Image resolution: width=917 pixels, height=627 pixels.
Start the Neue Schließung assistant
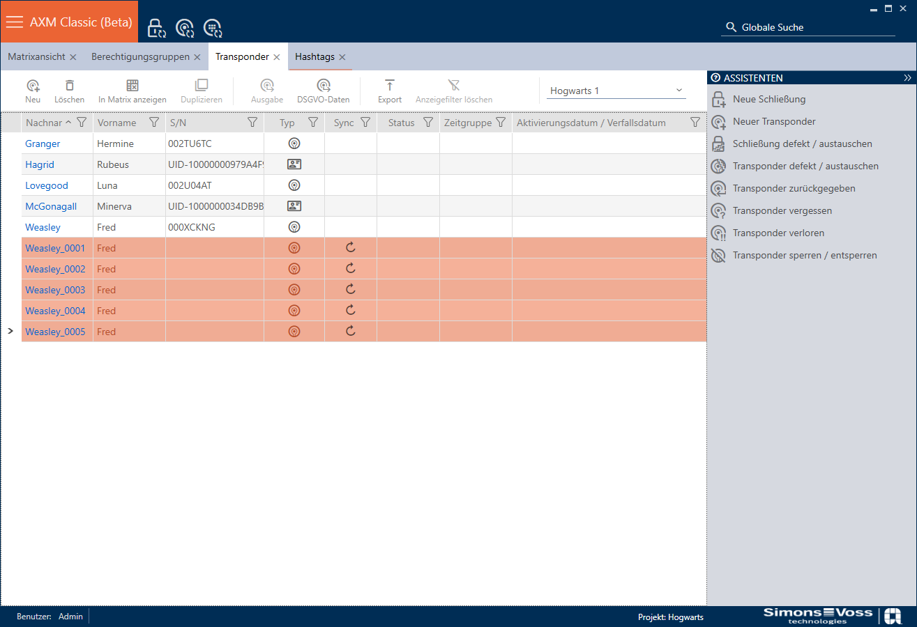(x=768, y=99)
